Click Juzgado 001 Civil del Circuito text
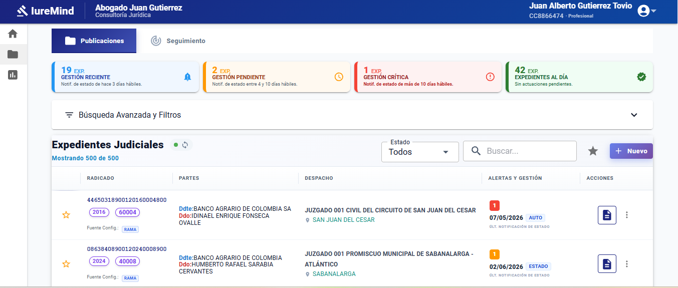 (x=390, y=210)
